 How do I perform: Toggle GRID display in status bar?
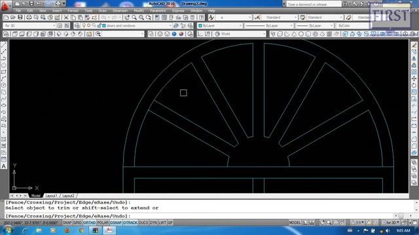[x=77, y=223]
